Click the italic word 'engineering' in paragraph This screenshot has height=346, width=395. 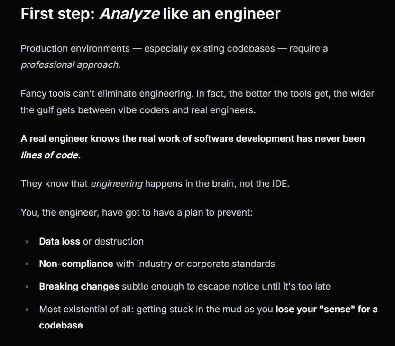pos(117,183)
